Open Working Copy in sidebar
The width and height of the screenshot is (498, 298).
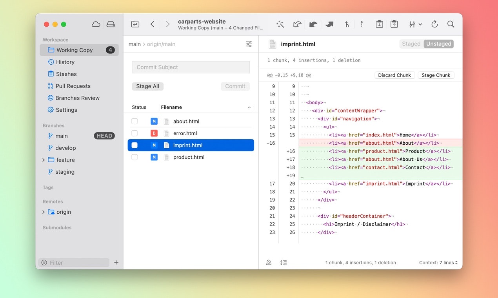click(79, 50)
